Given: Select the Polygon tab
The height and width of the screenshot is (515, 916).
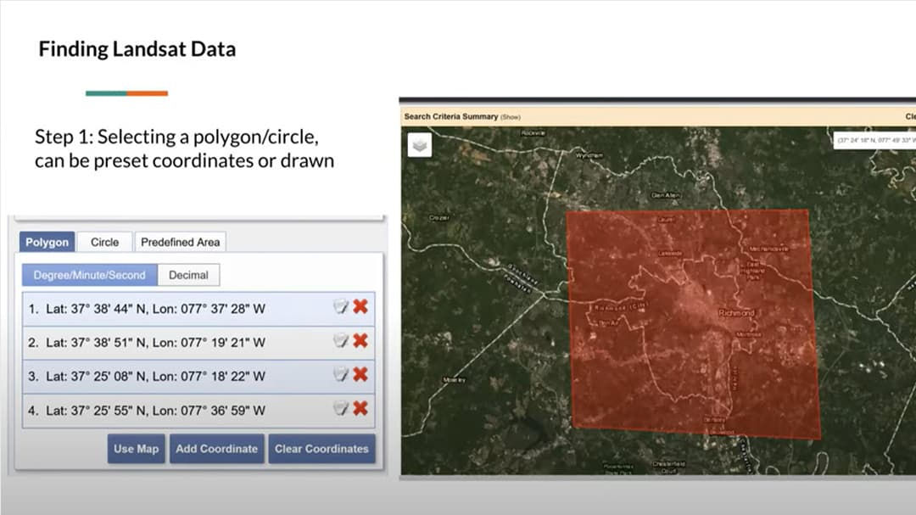Looking at the screenshot, I should (x=47, y=242).
